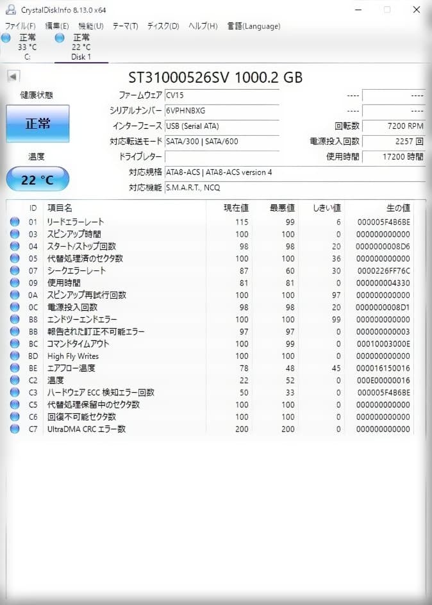Click the status icon for attribute C7
Screen dimensions: 432x605
pyautogui.click(x=15, y=429)
